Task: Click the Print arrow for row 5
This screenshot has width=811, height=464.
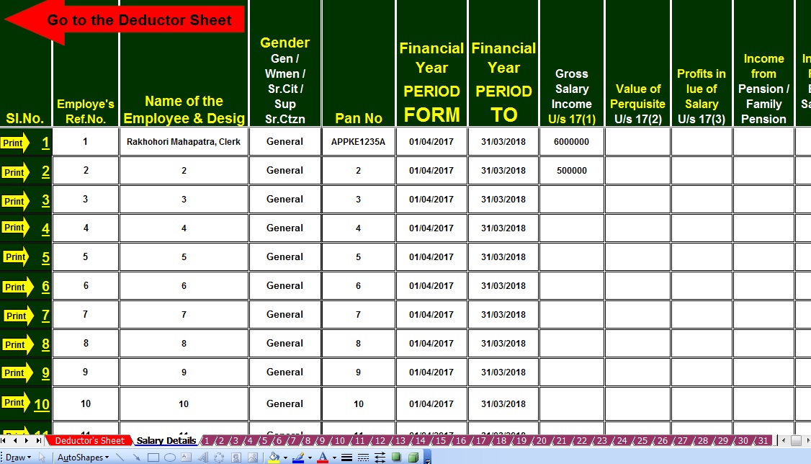Action: [17, 257]
